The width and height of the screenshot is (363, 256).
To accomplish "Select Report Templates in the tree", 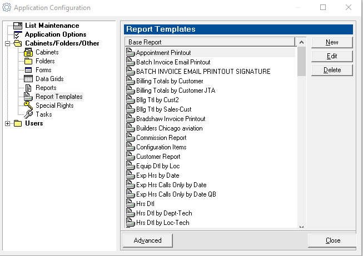I will [x=59, y=97].
